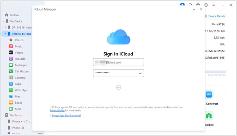
Task: Click the account profile icon in title bar
Action: [182, 4]
